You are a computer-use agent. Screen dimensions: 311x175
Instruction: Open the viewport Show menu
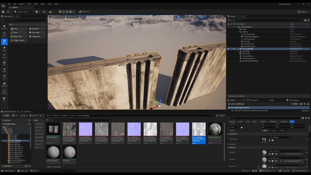pyautogui.click(x=83, y=17)
